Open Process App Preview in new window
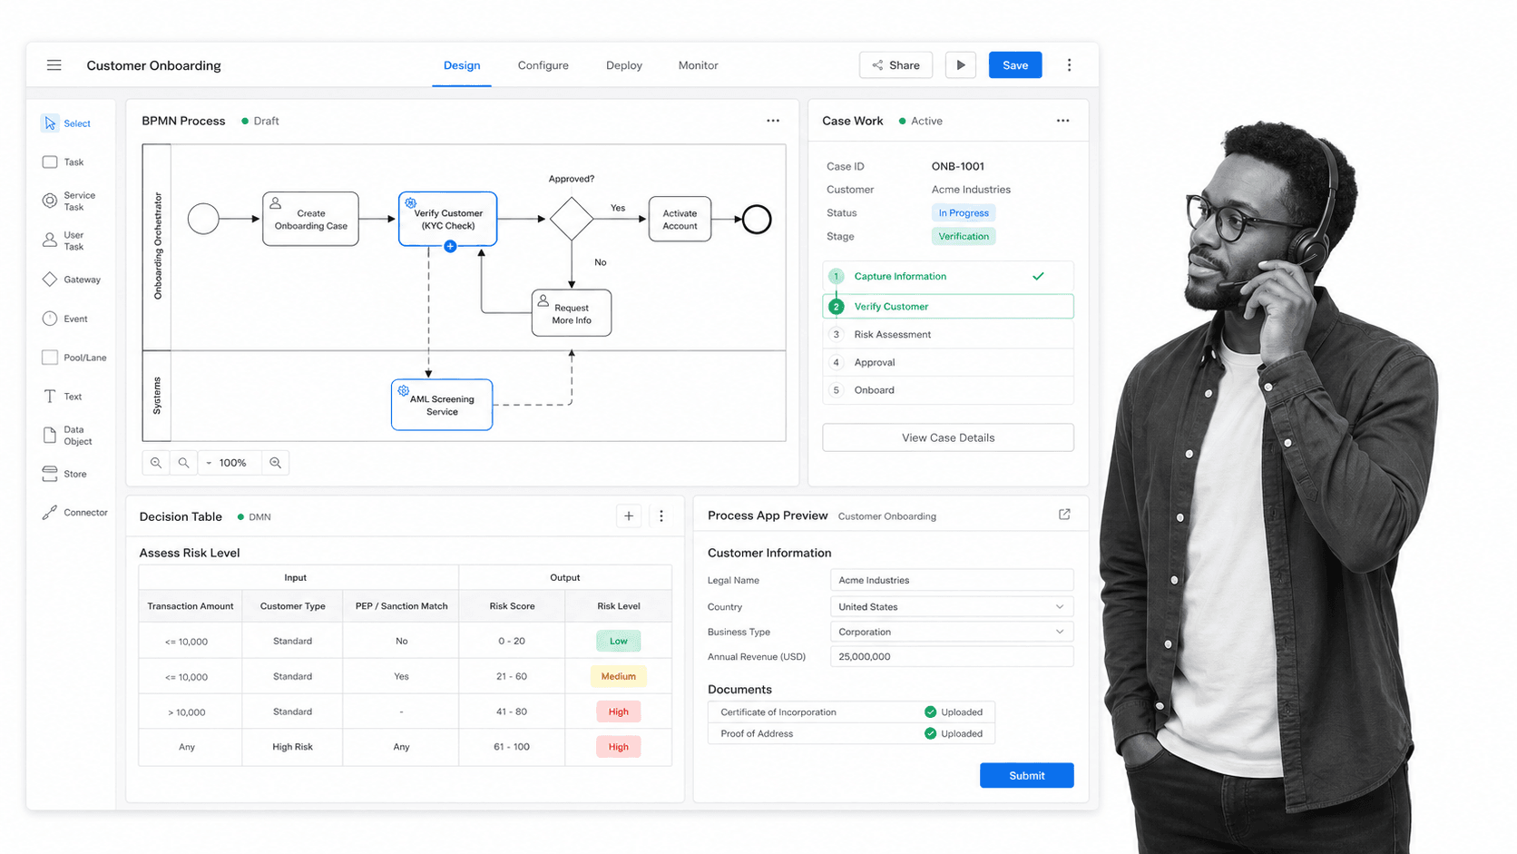 1064,515
